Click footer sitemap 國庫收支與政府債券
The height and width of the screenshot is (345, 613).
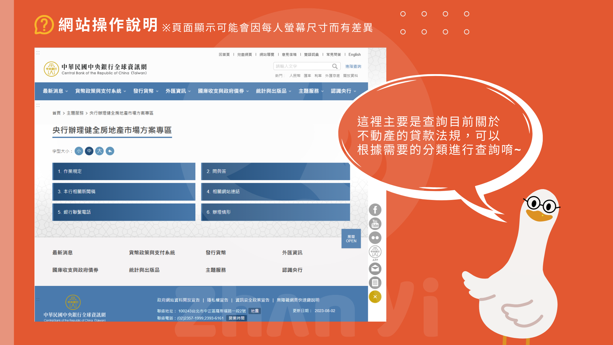pos(75,270)
